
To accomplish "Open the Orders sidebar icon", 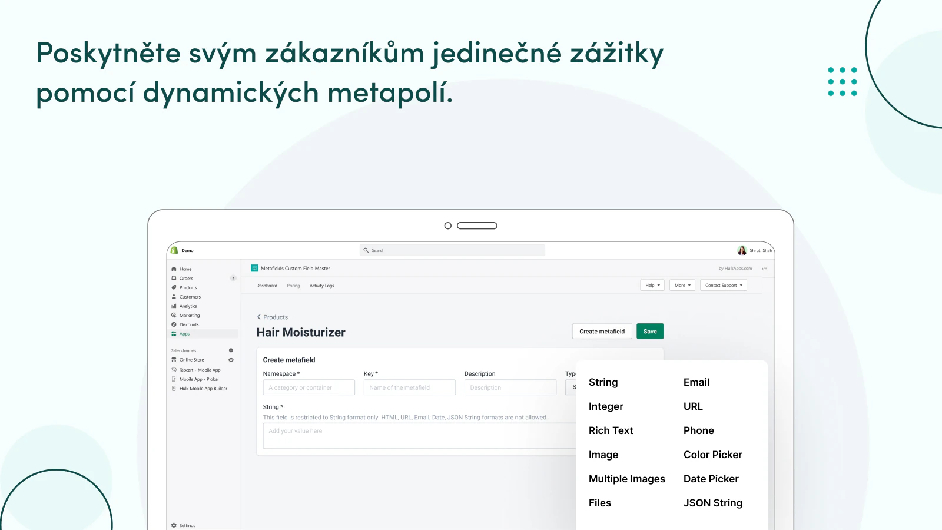I will [174, 278].
